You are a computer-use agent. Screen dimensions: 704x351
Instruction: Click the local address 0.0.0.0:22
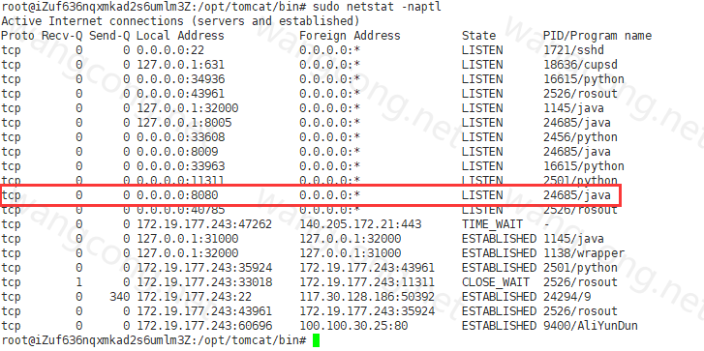click(170, 50)
